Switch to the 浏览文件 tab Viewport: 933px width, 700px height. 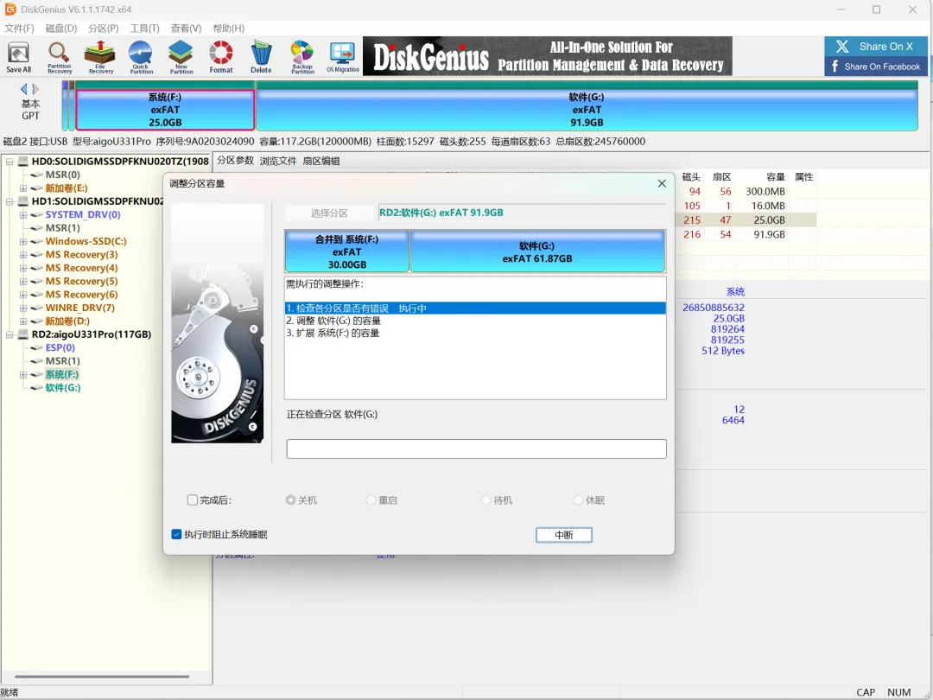pyautogui.click(x=278, y=161)
